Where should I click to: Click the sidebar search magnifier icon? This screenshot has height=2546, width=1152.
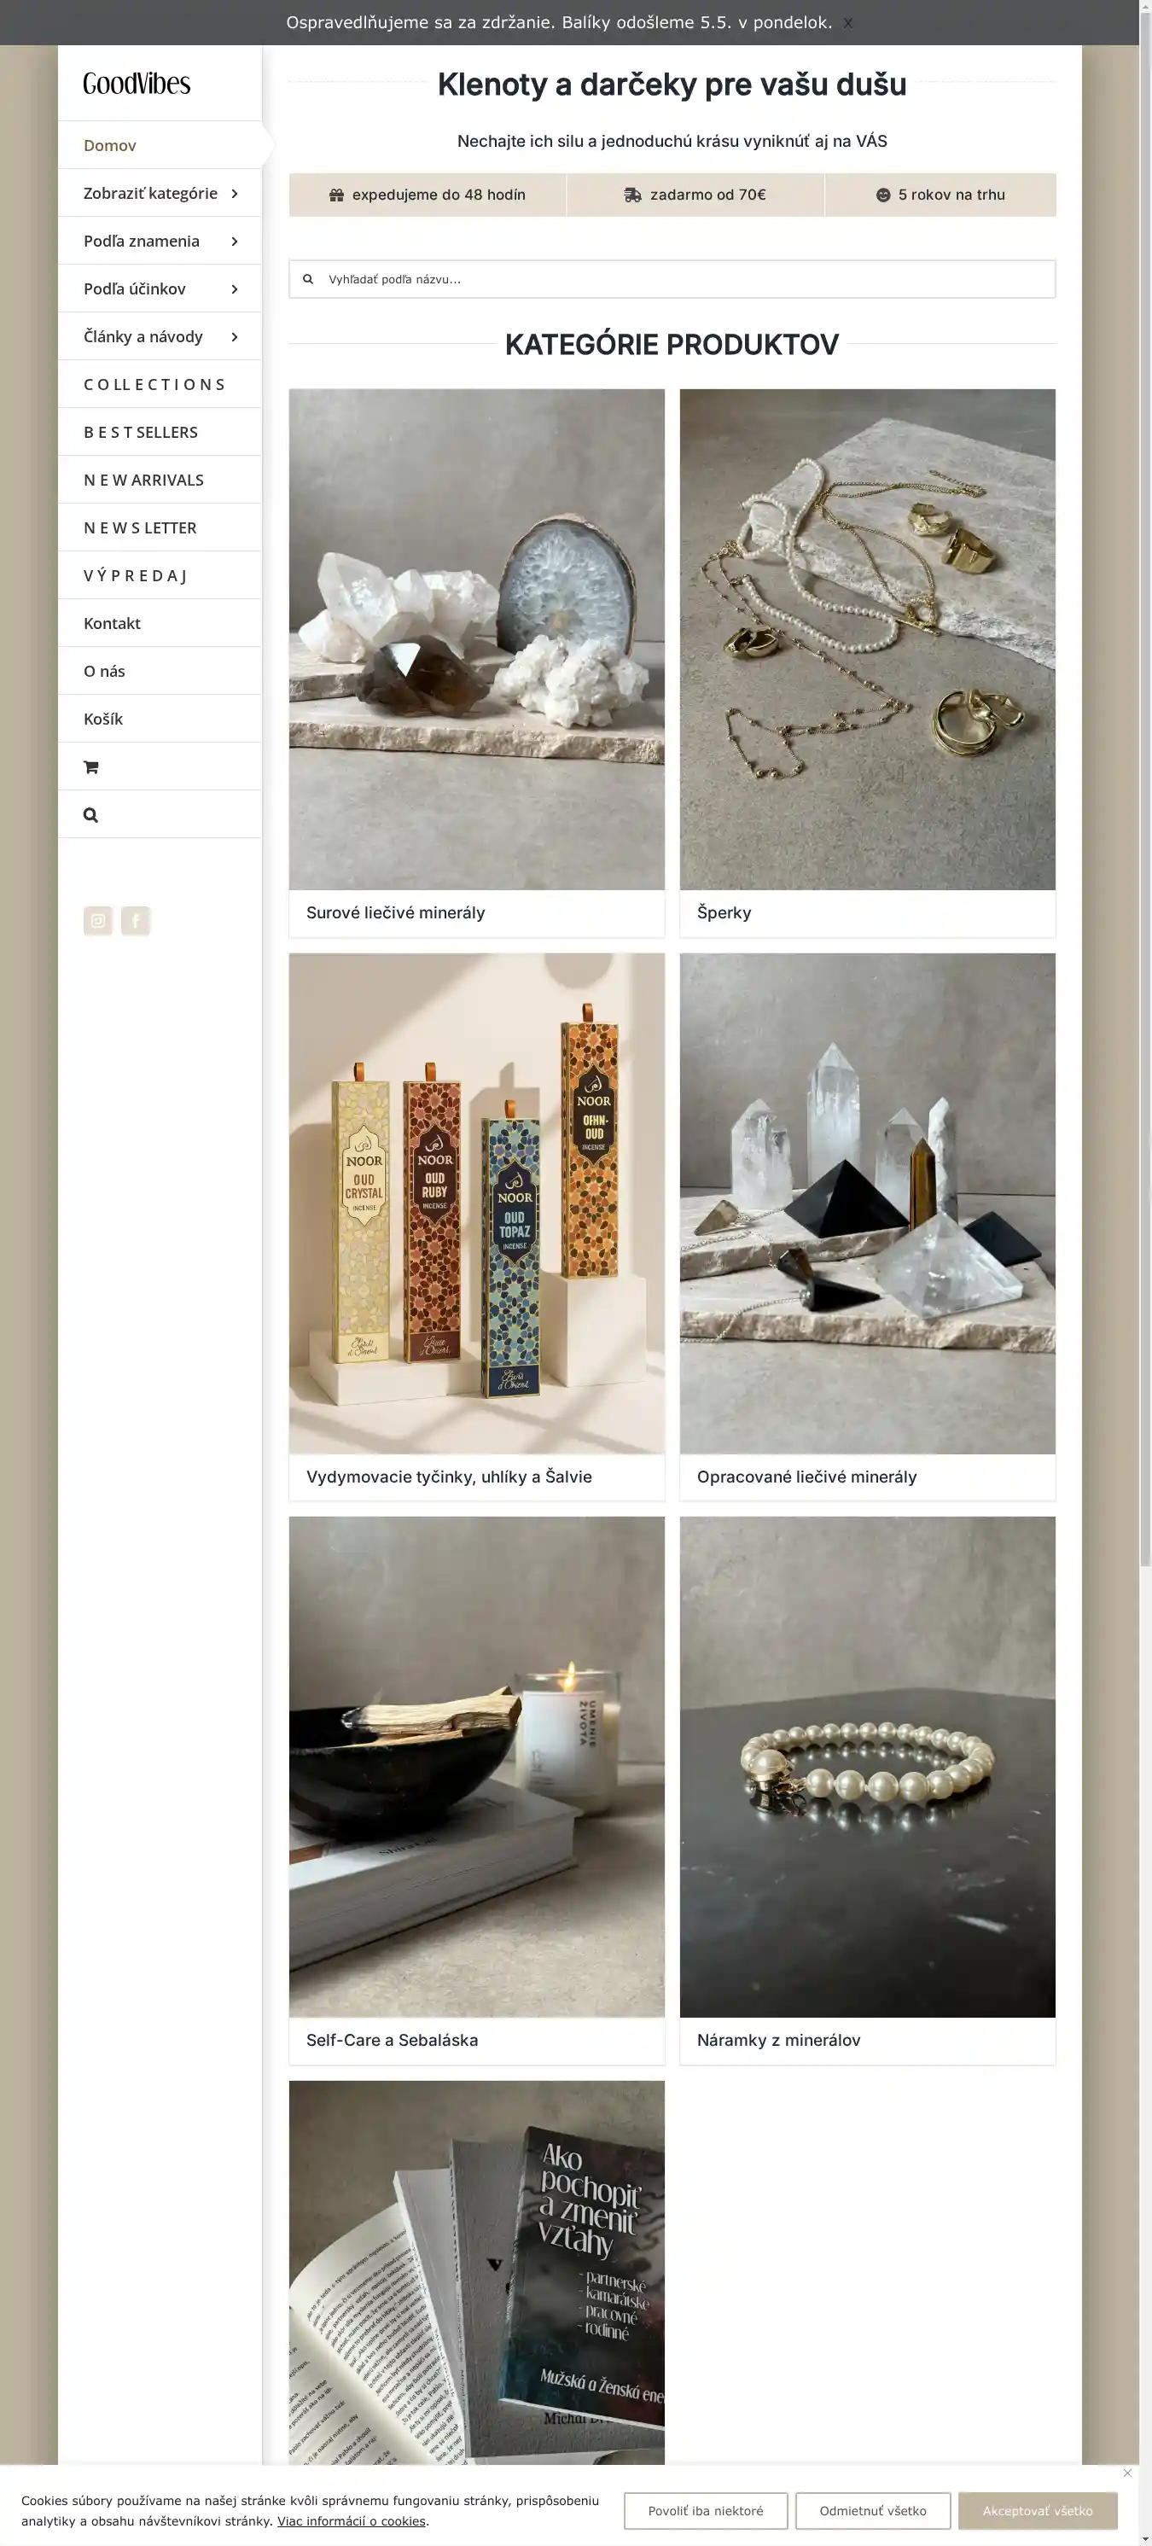tap(91, 815)
